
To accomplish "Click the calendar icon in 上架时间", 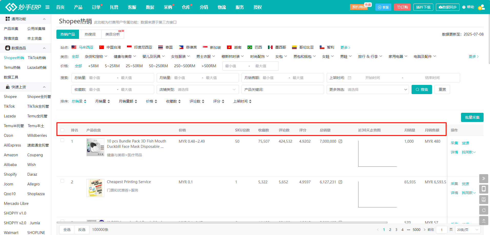I will (x=349, y=78).
